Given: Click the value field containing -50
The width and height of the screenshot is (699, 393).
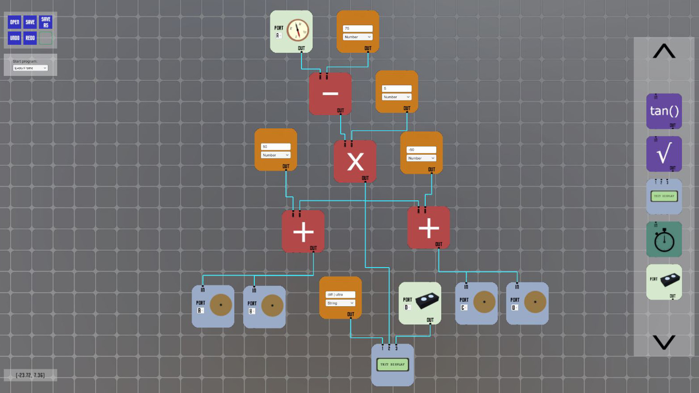Looking at the screenshot, I should (421, 150).
